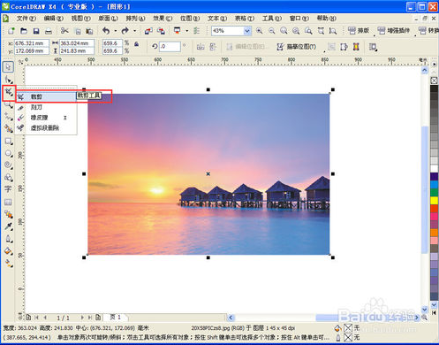Screen dimensions: 439x345
Task: Select the Eyedropper tool
Action: (x=8, y=226)
